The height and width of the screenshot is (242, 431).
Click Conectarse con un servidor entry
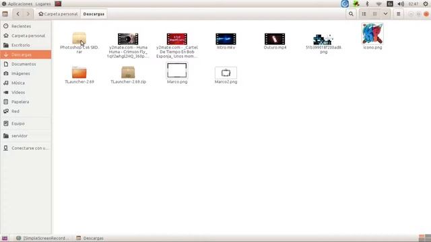pos(26,148)
